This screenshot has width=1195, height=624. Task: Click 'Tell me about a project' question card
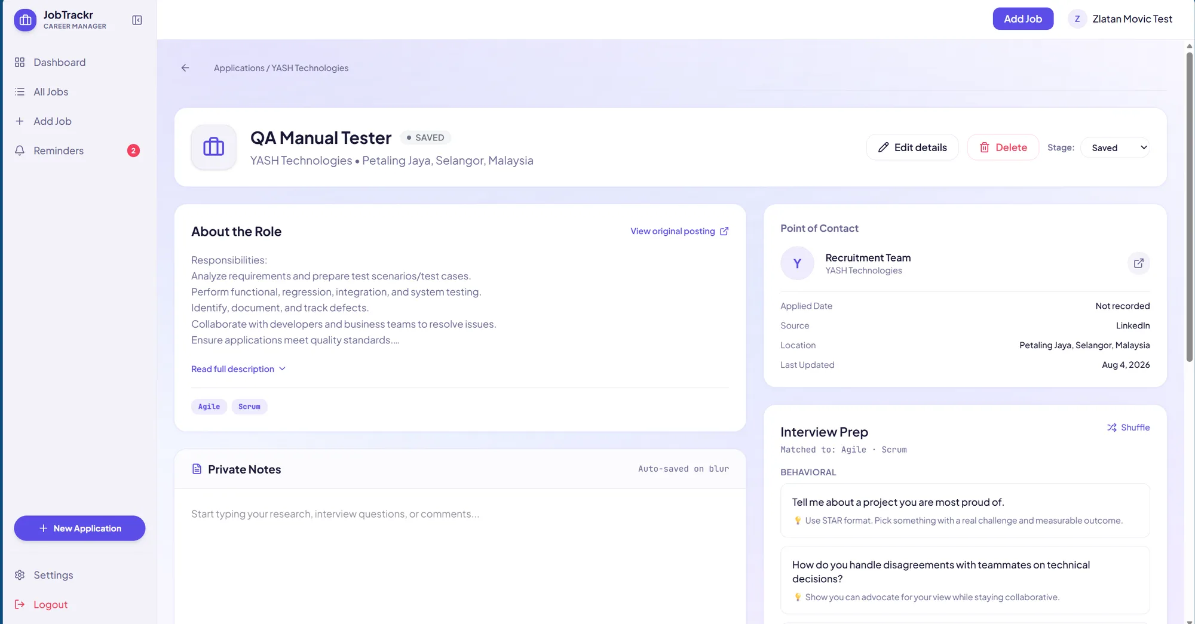[x=965, y=511]
